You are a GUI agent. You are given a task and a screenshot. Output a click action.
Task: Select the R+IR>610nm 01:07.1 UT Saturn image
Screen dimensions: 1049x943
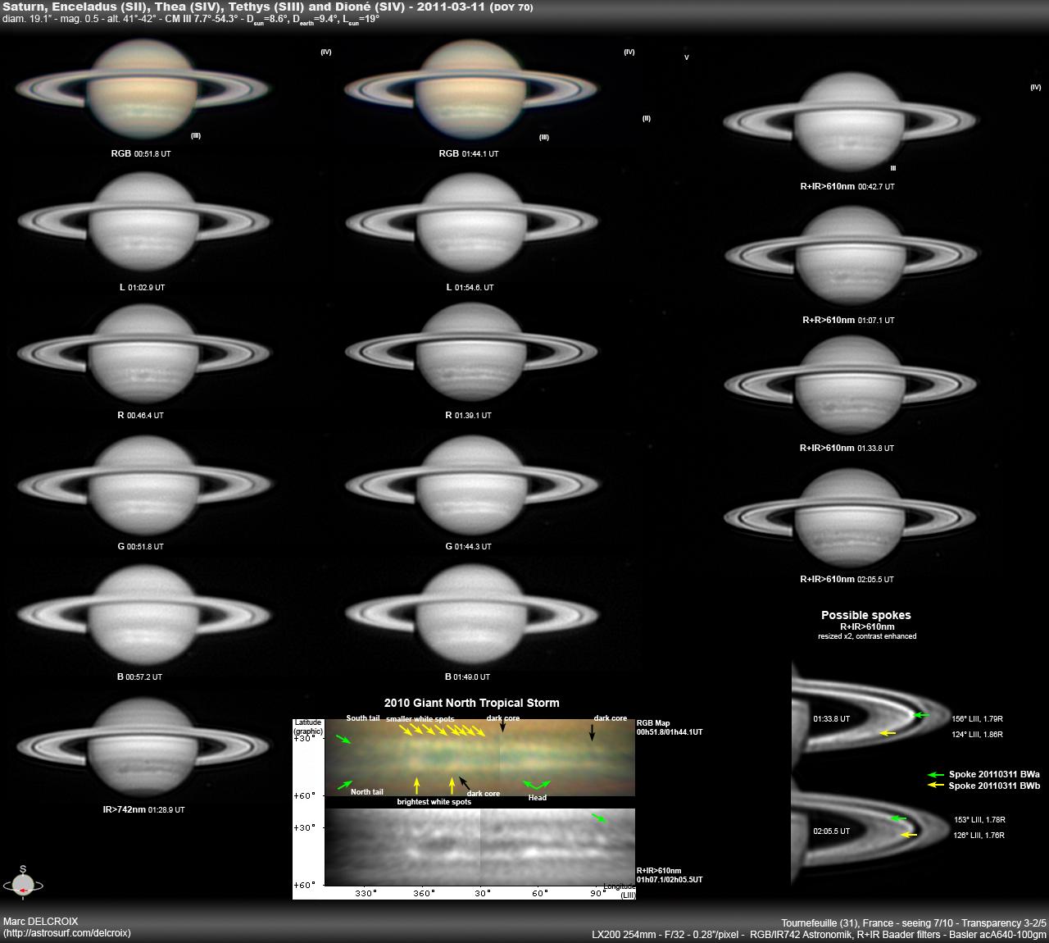[849, 256]
